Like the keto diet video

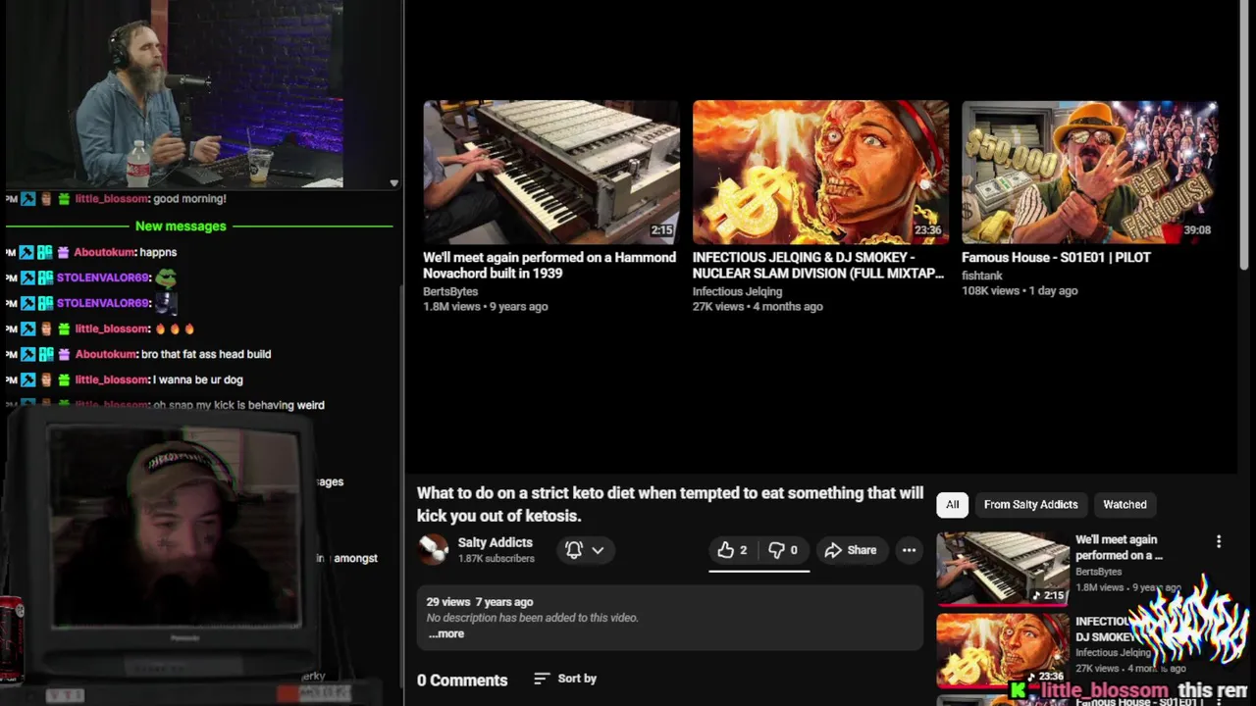coord(733,550)
